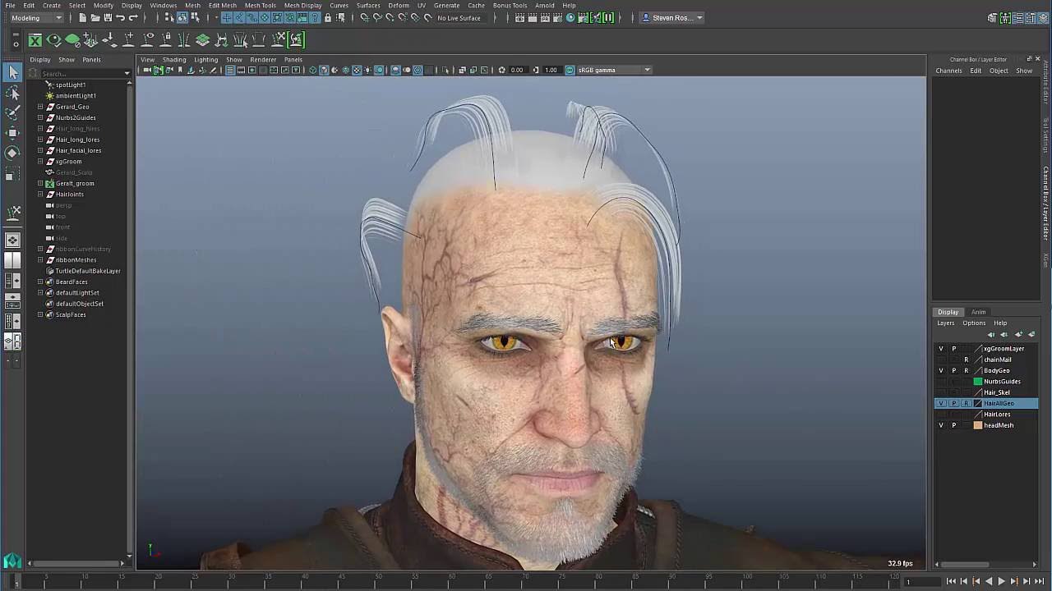This screenshot has height=591, width=1052.
Task: Select the Geralt_groom node in Outliner
Action: tap(74, 183)
